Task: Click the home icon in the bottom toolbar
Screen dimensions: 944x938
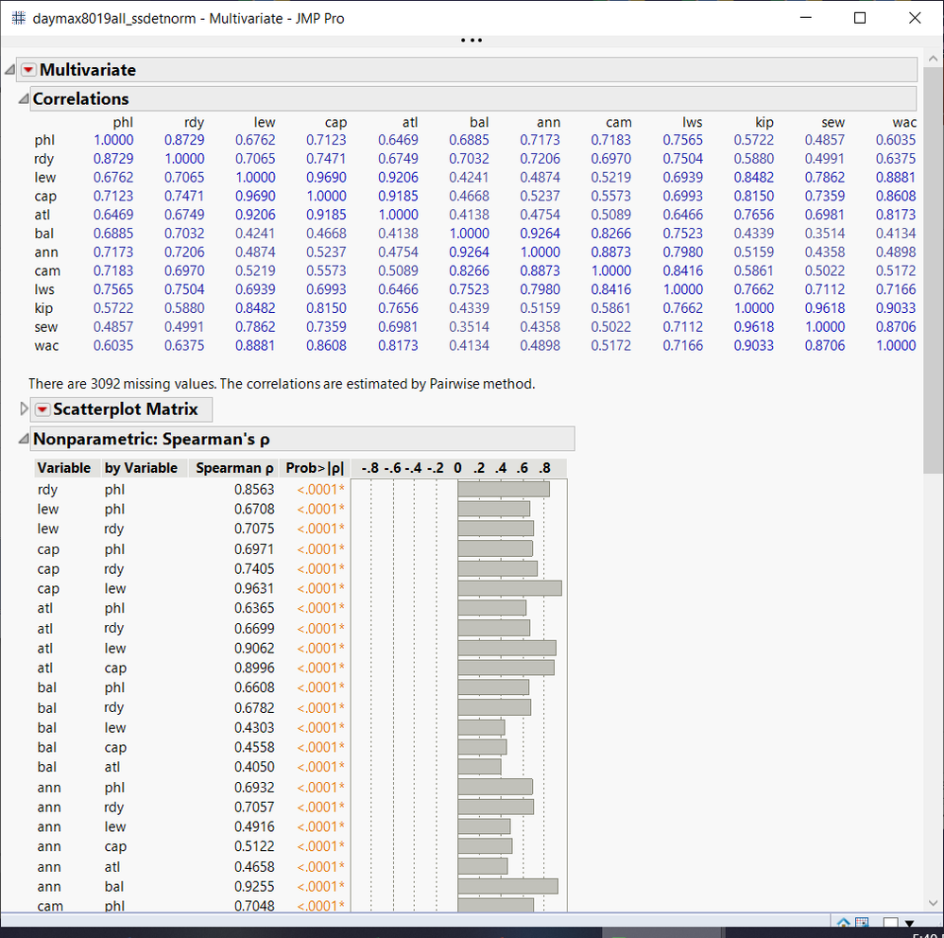Action: 842,922
